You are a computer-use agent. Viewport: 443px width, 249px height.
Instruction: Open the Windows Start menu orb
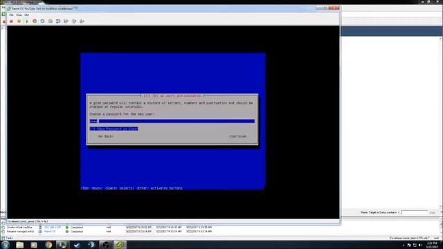6,245
